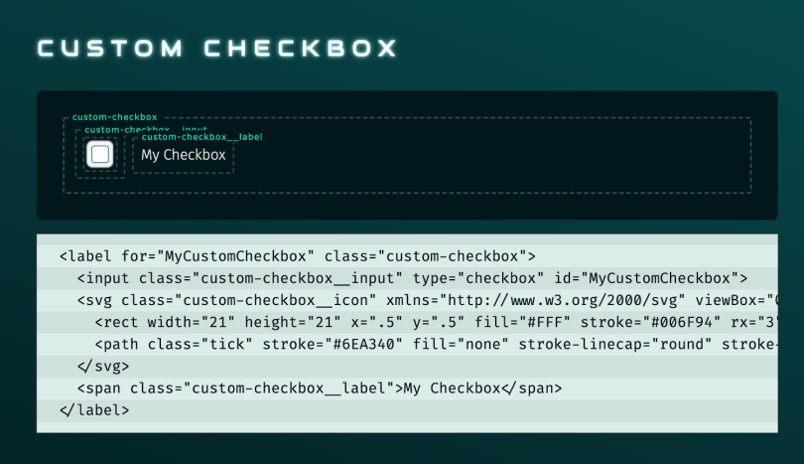Click the "My Checkbox" label text
Viewport: 804px width, 464px height.
click(x=184, y=155)
